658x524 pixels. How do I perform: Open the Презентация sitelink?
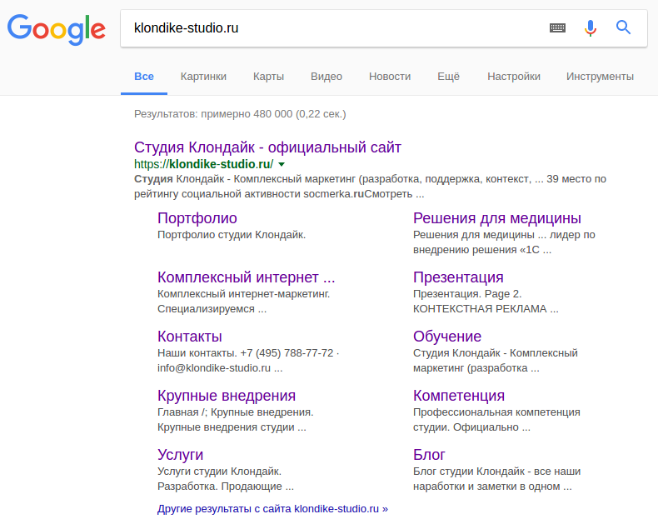point(458,277)
